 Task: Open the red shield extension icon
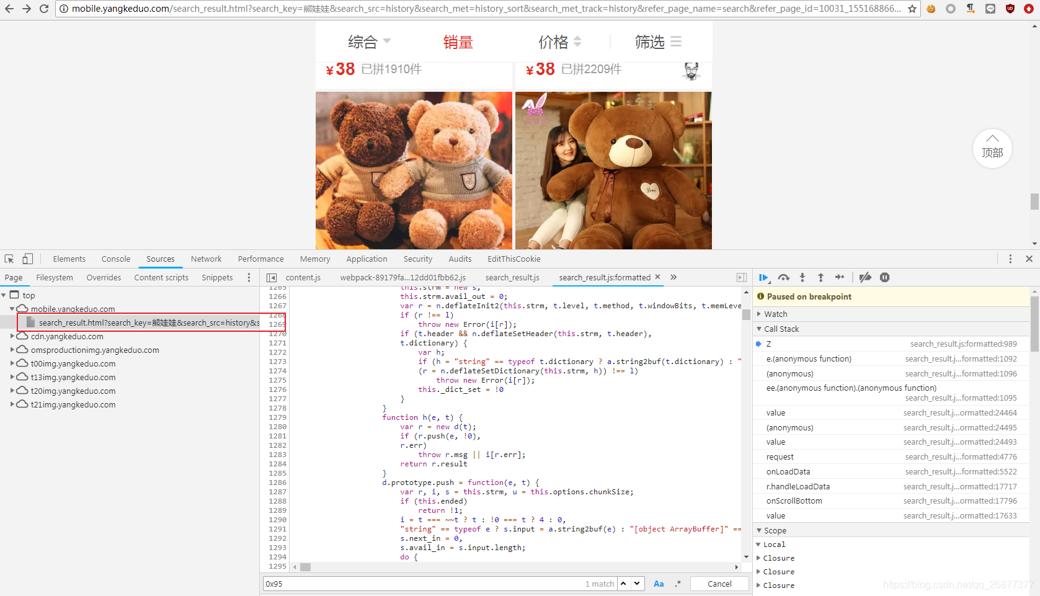(1010, 9)
